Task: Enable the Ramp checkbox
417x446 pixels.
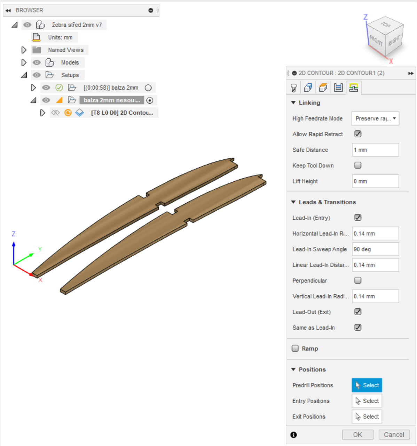Action: pos(295,348)
